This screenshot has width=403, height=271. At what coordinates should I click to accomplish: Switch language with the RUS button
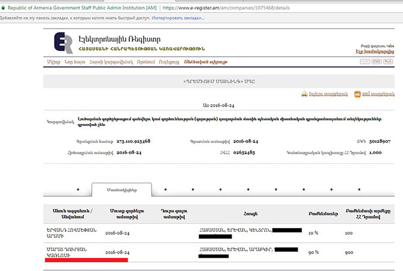[x=388, y=61]
